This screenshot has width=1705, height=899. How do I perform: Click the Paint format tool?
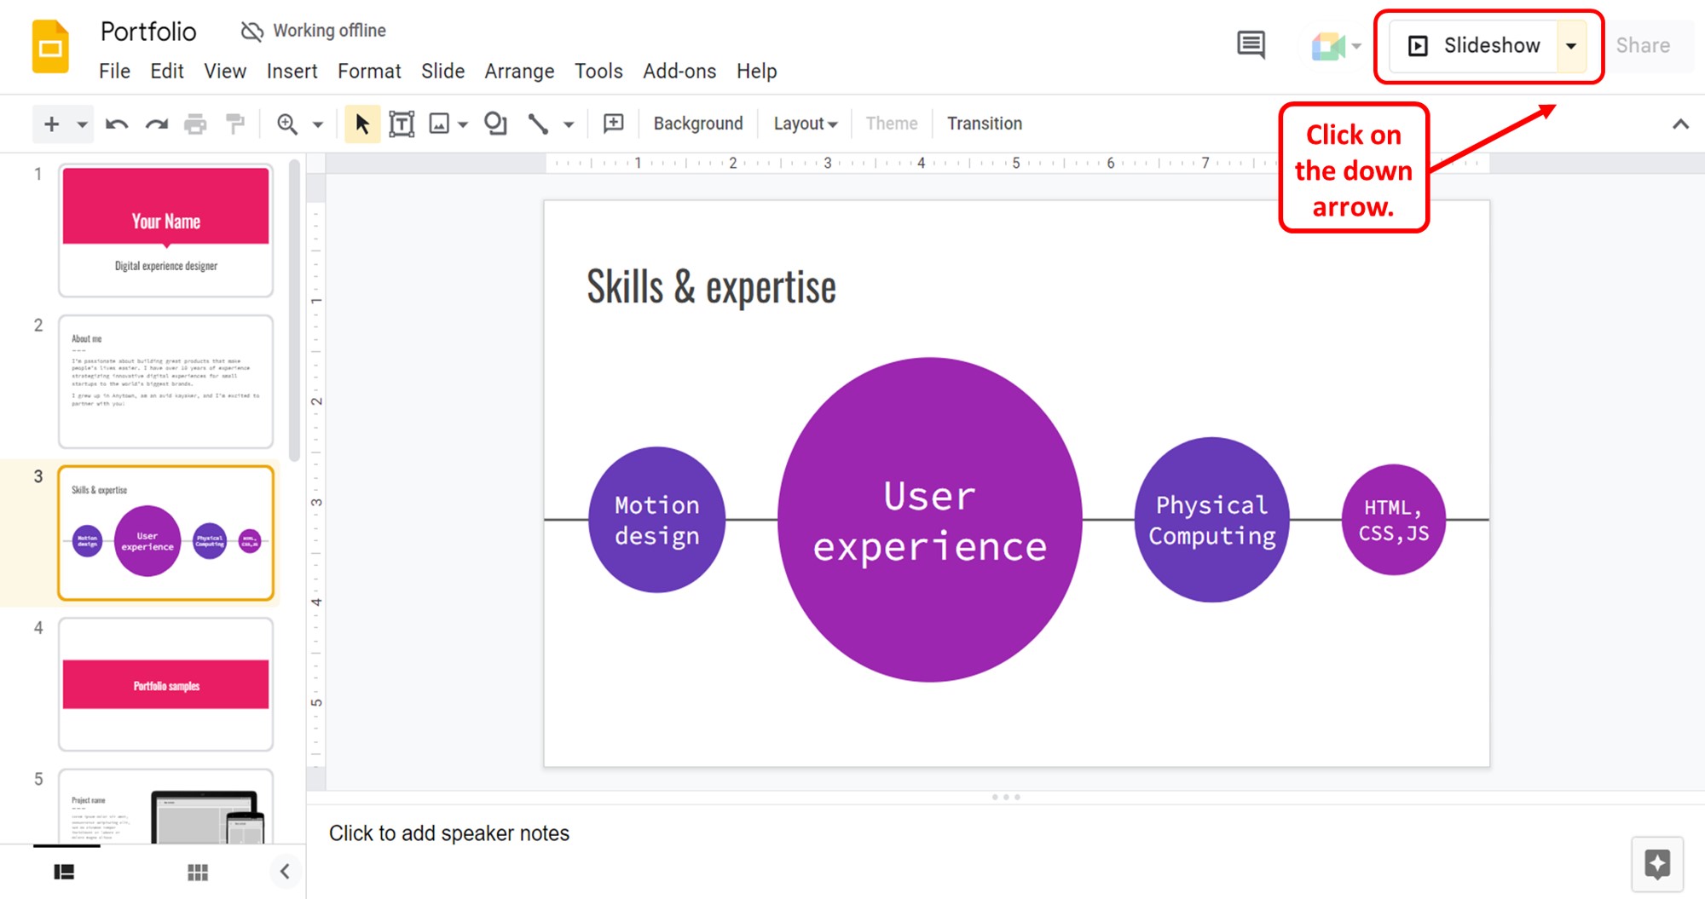tap(235, 124)
